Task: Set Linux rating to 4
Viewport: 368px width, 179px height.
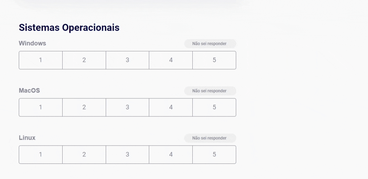Action: click(171, 155)
